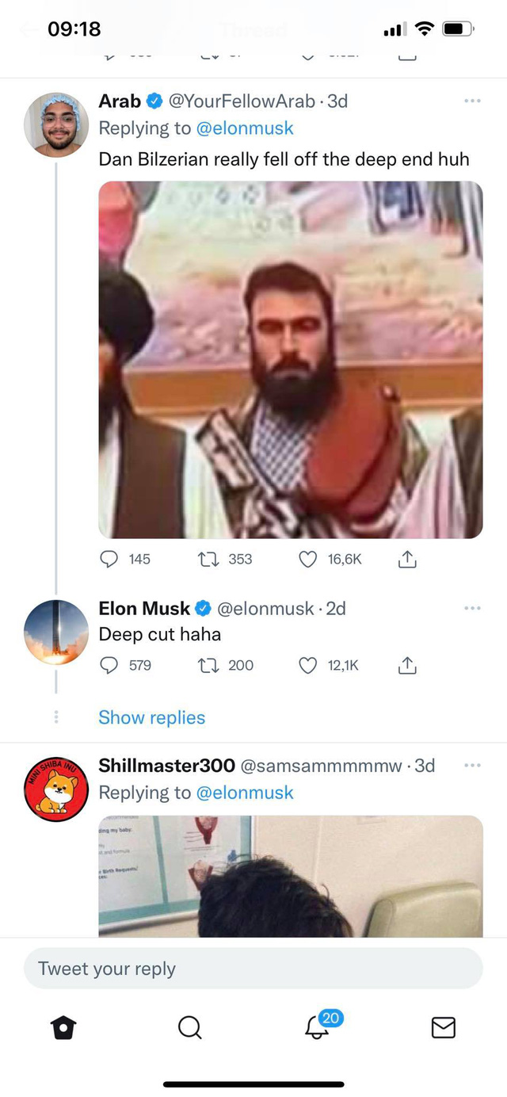Open the reply icon on Arab's tweet
The width and height of the screenshot is (507, 1097).
[x=109, y=559]
